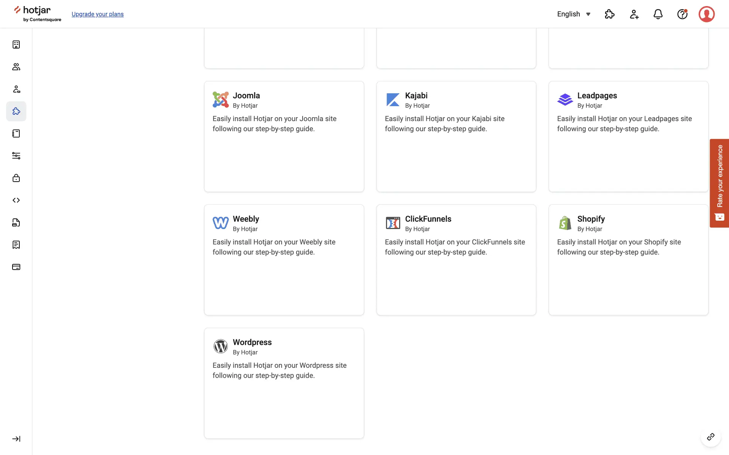Screen dimensions: 729x455
Task: Expand the English language dropdown
Action: pos(574,14)
